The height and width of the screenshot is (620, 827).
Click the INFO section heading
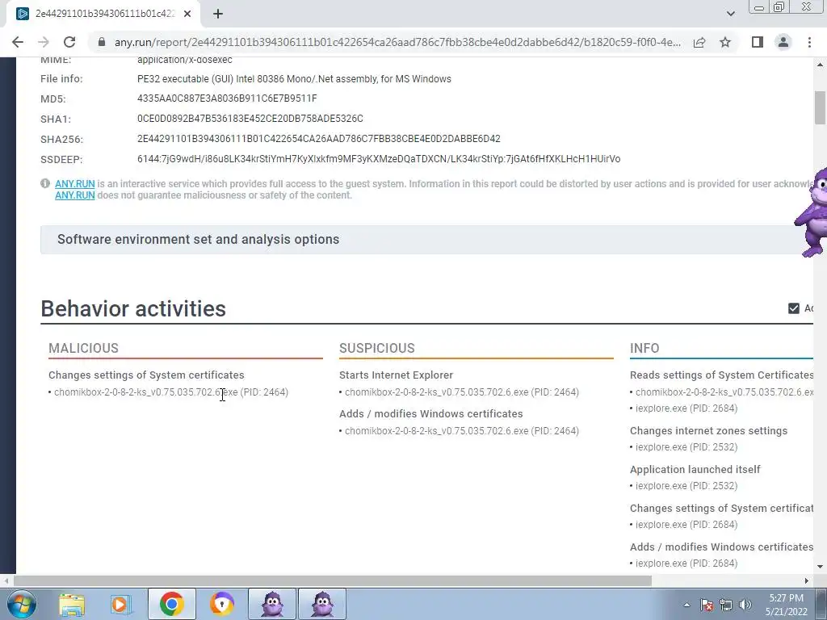[644, 348]
